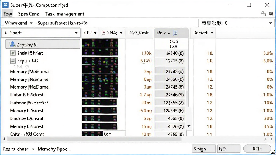This screenshot has width=276, height=155.
Task: Click the CPU graph in the Memory EWcrest row
Action: pos(100,126)
